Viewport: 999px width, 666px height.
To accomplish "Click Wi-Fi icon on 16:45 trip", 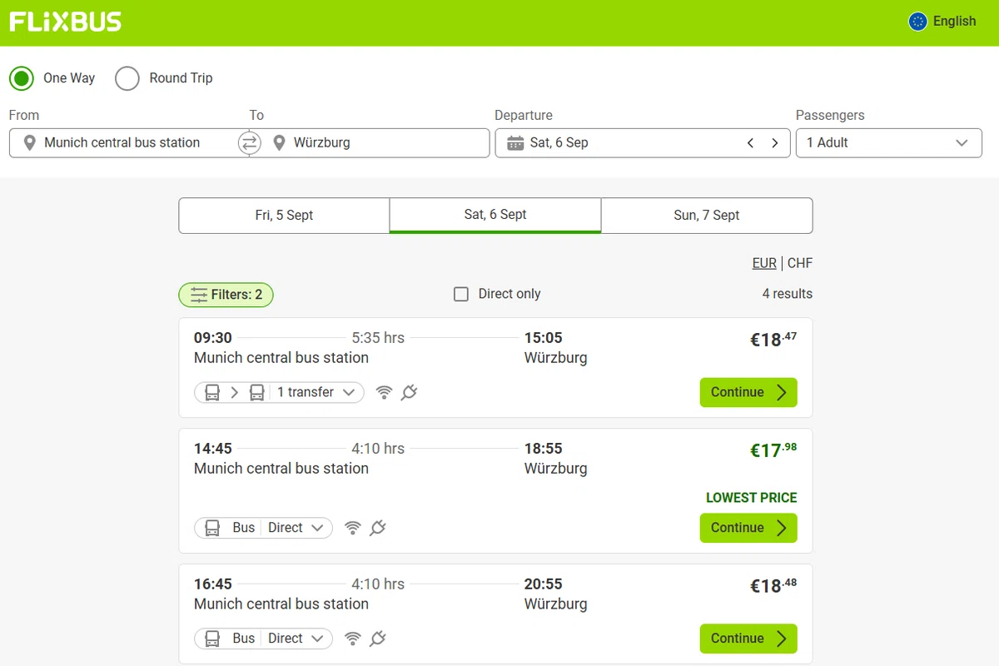I will coord(353,639).
